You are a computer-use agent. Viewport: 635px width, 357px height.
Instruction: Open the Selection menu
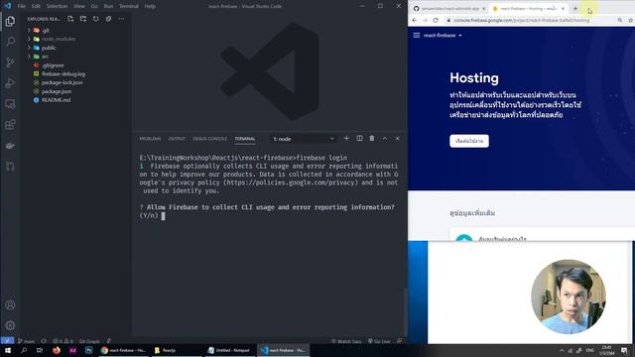point(57,6)
